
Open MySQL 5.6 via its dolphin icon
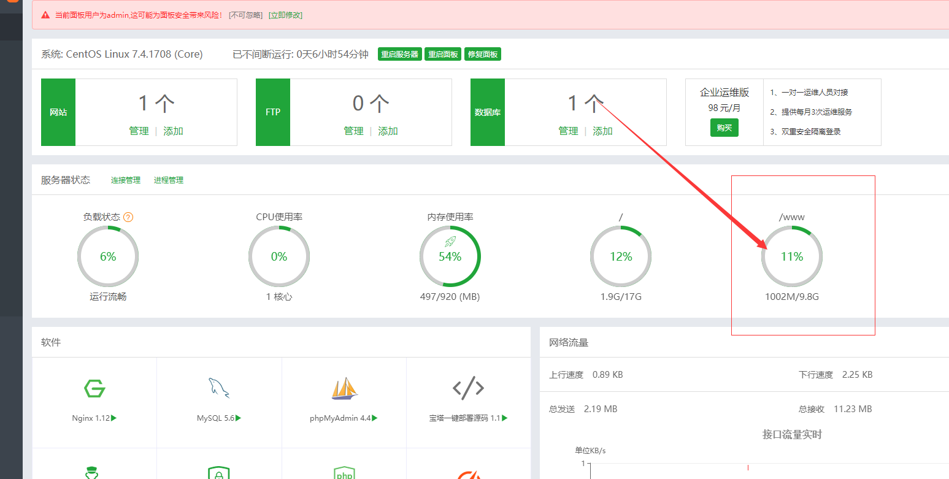(219, 388)
